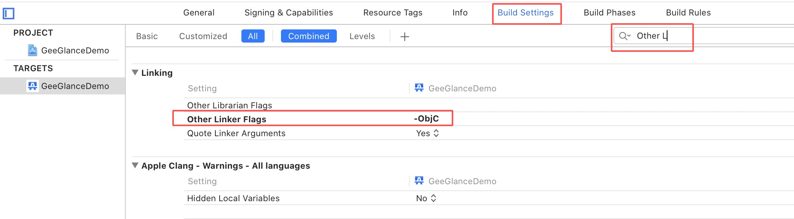Switch to Levels view
Image resolution: width=794 pixels, height=219 pixels.
362,36
